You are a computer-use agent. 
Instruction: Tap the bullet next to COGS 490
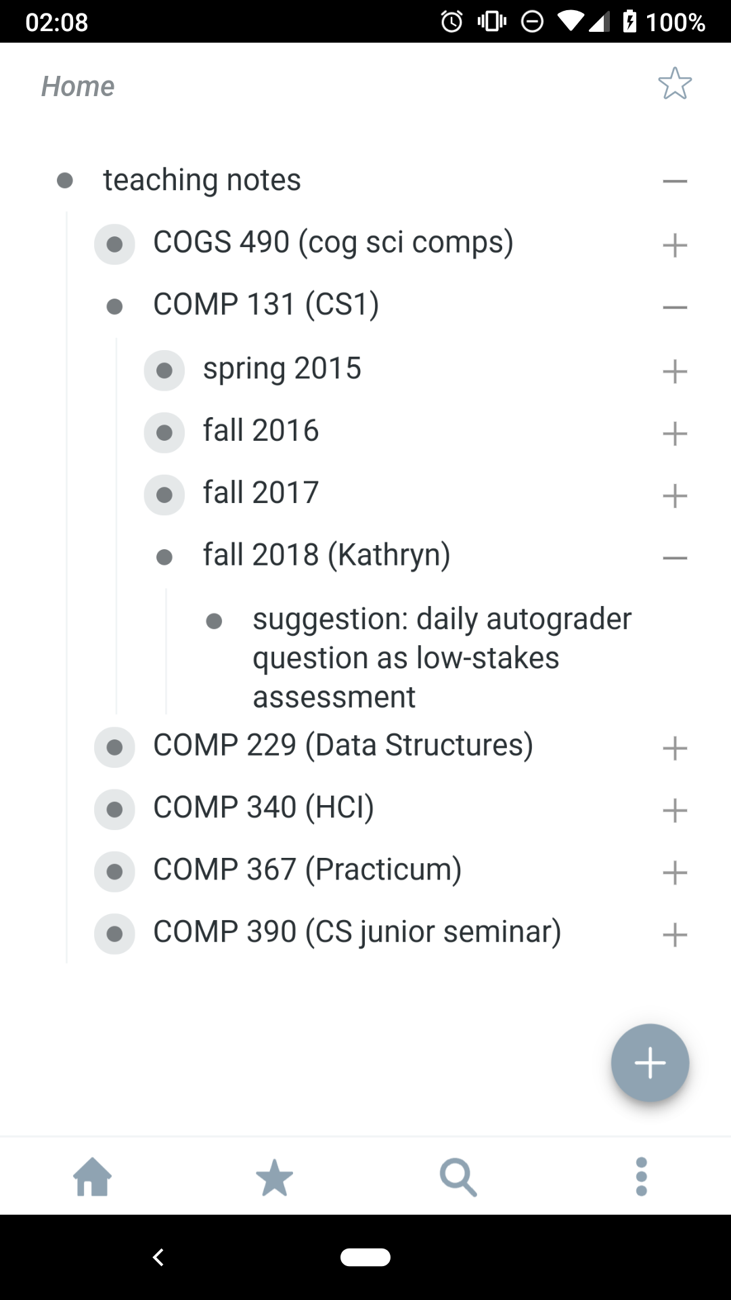coord(114,244)
